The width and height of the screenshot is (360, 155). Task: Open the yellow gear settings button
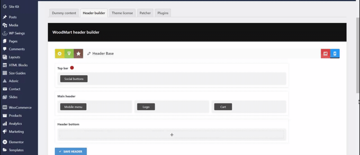coord(59,54)
